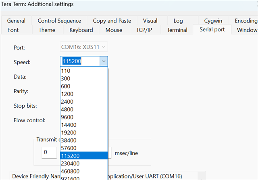The width and height of the screenshot is (258, 180).
Task: Choose 115200 in the speed list
Action: tap(71, 156)
